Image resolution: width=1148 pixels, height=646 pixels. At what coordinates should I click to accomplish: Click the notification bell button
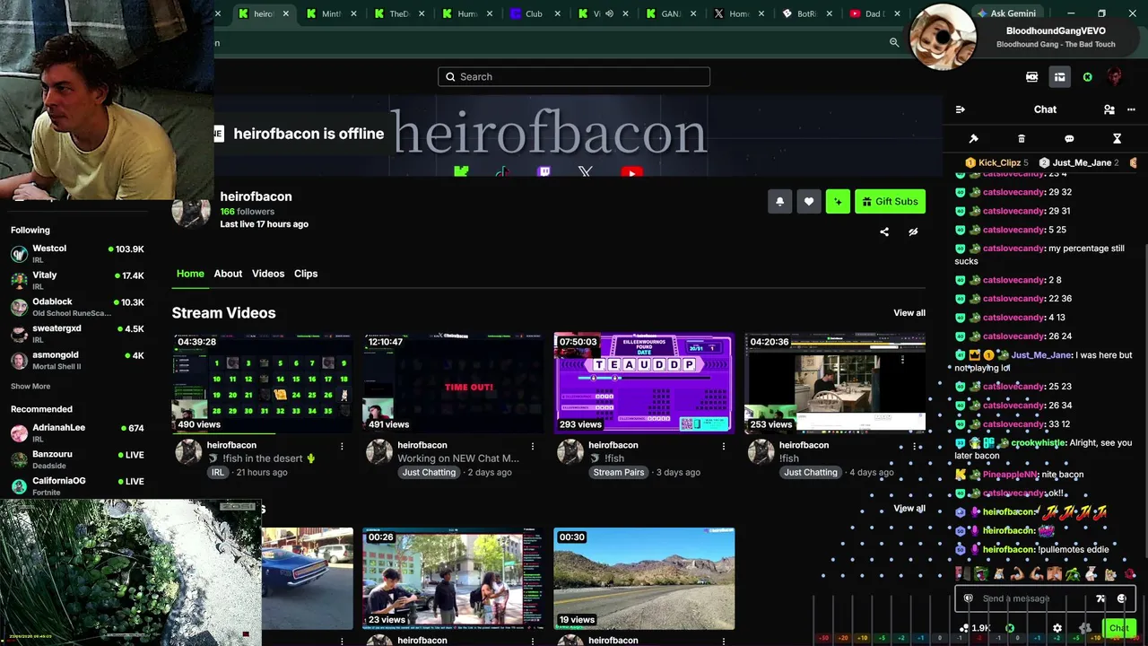click(x=780, y=202)
